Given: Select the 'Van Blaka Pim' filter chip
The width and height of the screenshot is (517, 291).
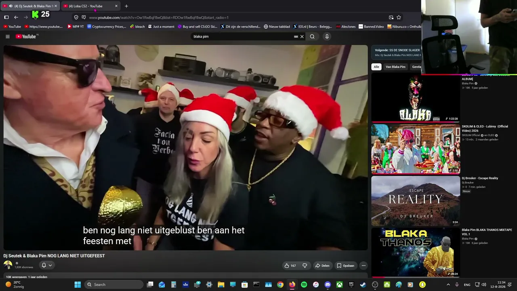Looking at the screenshot, I should click(395, 67).
